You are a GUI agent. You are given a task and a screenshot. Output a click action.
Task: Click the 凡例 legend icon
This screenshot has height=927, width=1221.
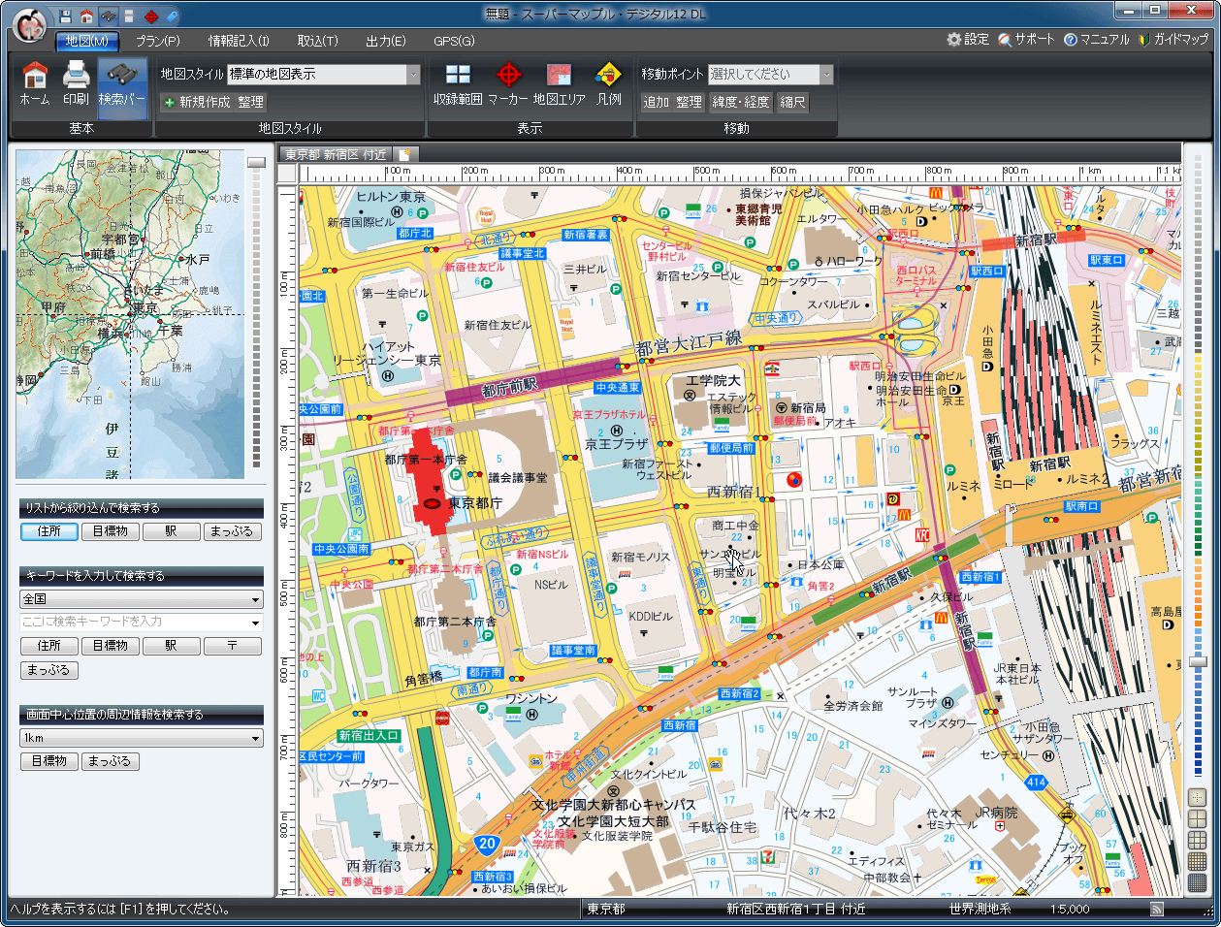(x=609, y=84)
